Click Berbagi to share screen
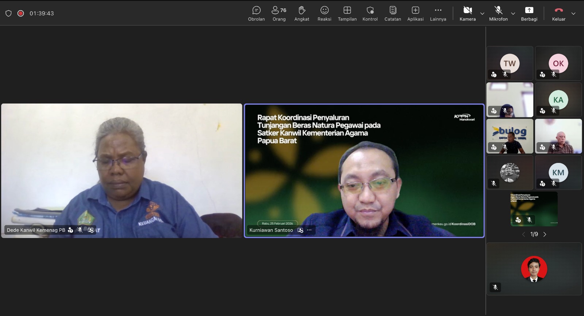 click(529, 13)
